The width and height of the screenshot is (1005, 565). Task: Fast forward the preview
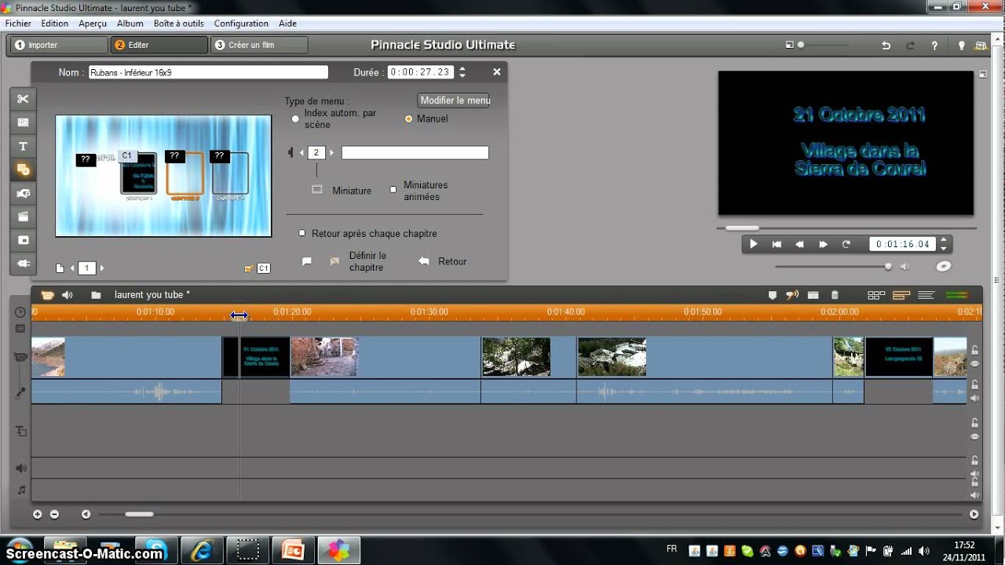pos(823,244)
